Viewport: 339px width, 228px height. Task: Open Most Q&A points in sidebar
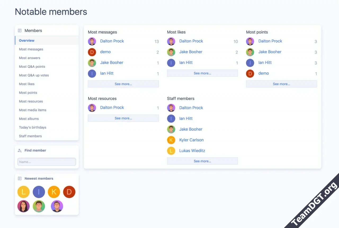(x=32, y=67)
